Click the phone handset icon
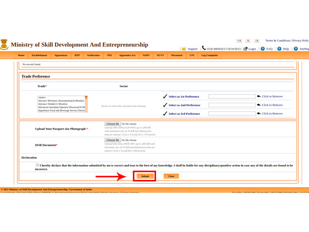The height and width of the screenshot is (232, 309). coord(204,48)
